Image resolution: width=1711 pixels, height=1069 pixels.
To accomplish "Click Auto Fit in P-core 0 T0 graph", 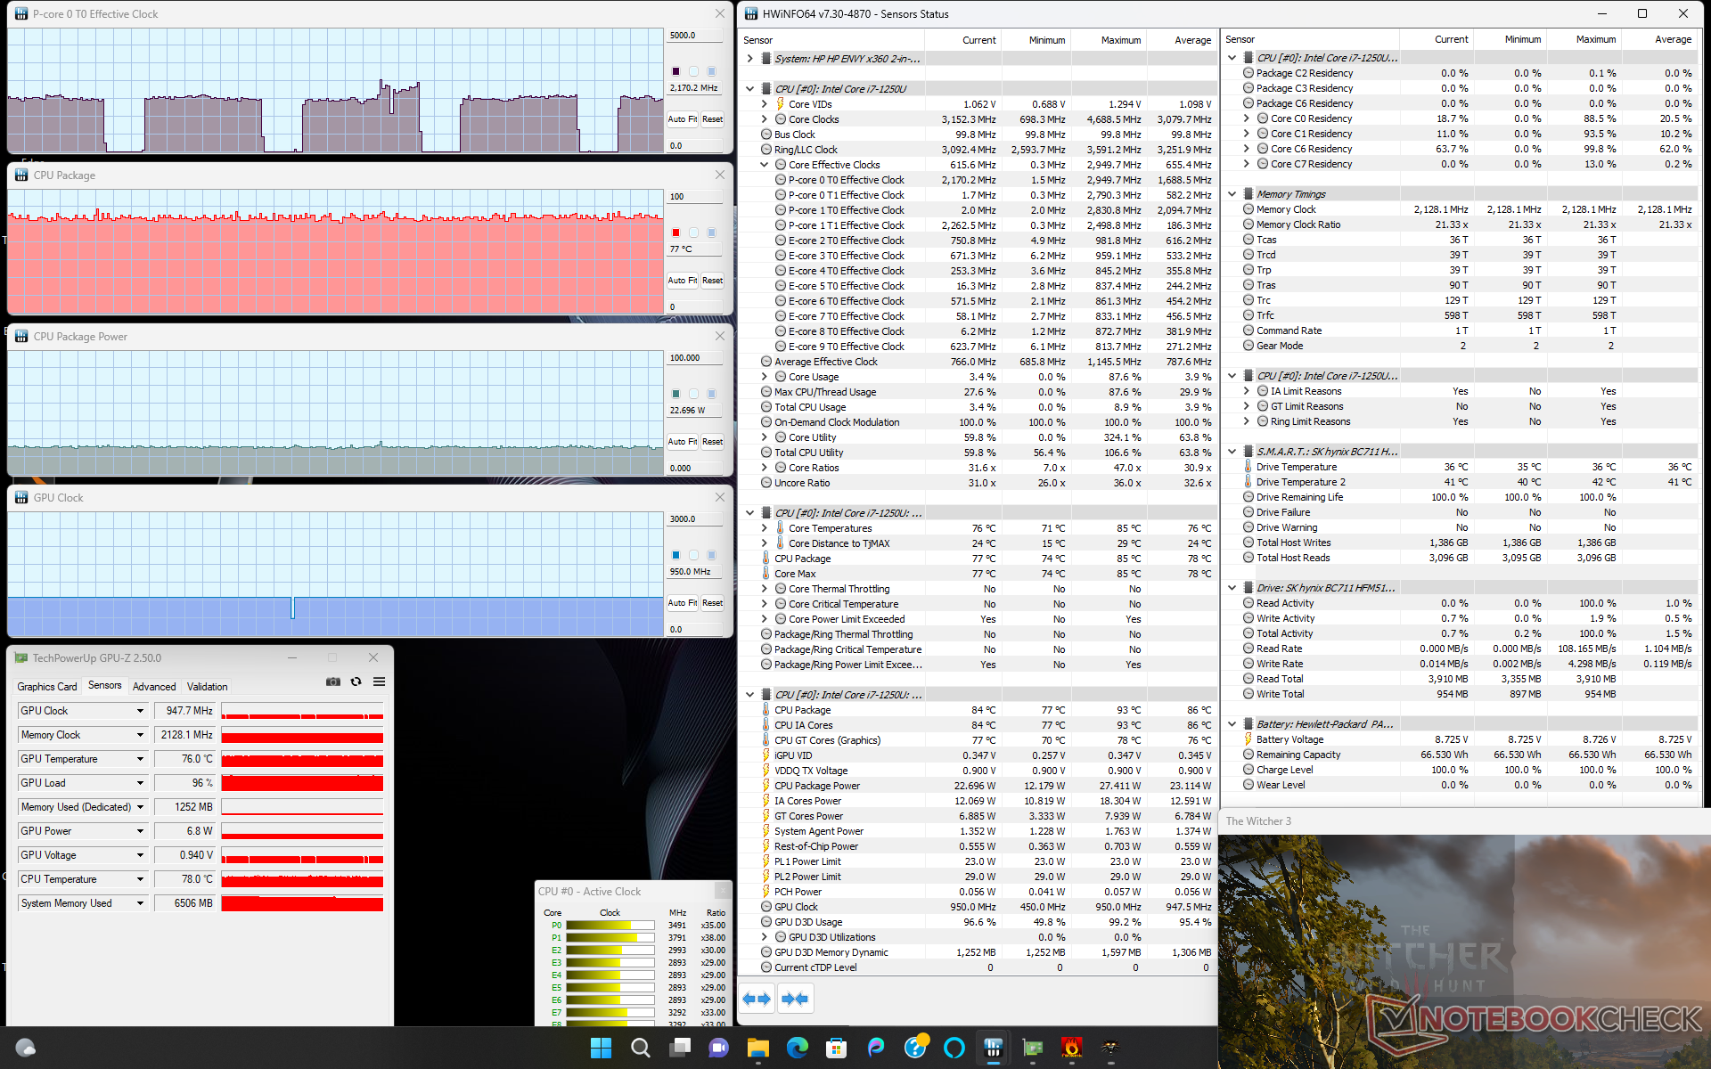I will tap(683, 119).
